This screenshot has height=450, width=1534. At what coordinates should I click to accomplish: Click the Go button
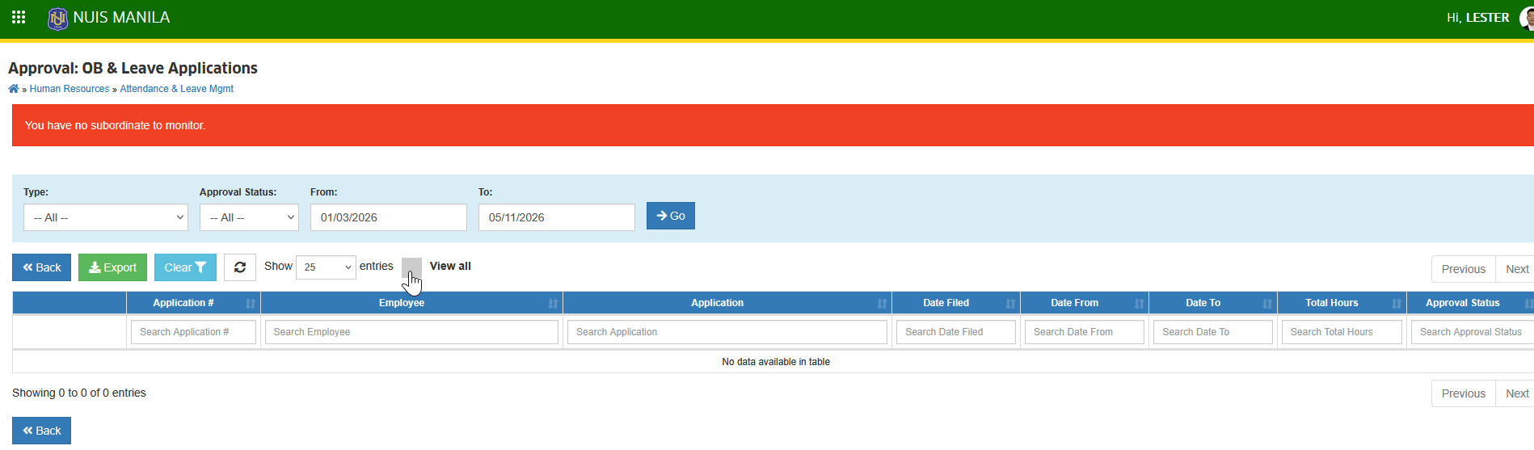pyautogui.click(x=671, y=216)
